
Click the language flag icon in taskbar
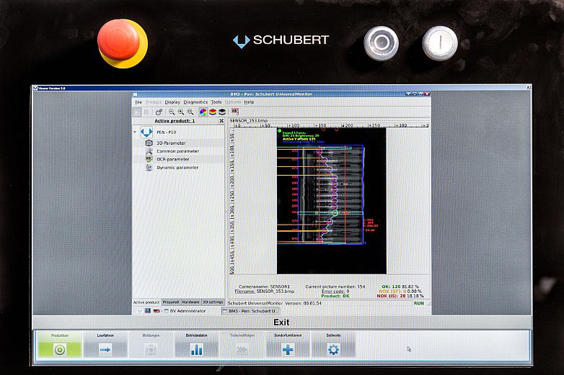(157, 311)
